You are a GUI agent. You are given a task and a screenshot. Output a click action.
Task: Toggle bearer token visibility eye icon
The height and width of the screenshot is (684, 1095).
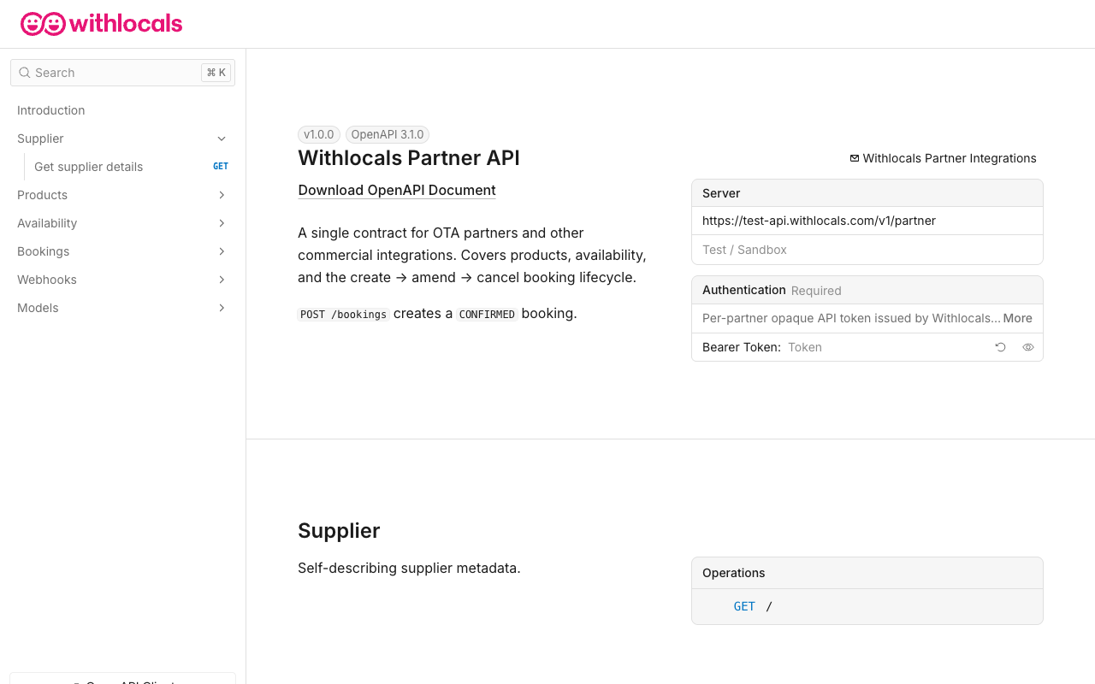tap(1028, 347)
